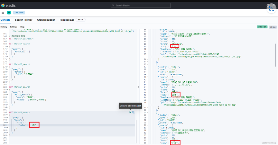Screen dimensions: 278x145
Task: Click the magnifier in Search Elastic box
Action: tap(113, 6)
